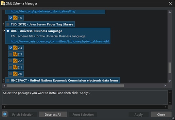Click the schema folder icon beside version 1.0
This screenshot has width=175, height=120.
point(15,18)
